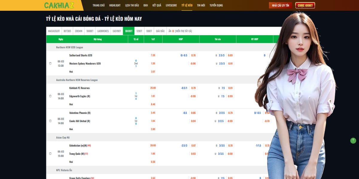359x179 pixels.
Task: Open the Giải đấu filter tab
Action: (x=160, y=31)
